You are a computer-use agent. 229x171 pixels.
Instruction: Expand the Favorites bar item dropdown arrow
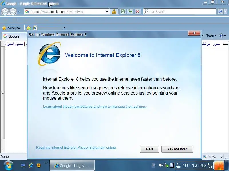64,28
